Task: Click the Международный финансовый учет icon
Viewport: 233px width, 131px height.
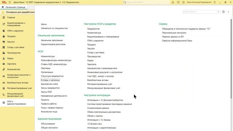Action: click(4, 95)
